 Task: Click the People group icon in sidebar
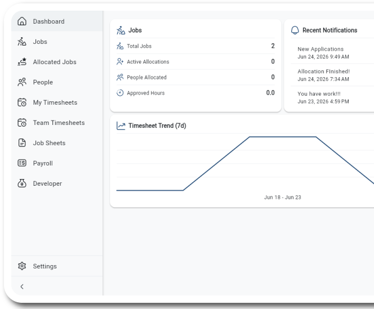22,82
